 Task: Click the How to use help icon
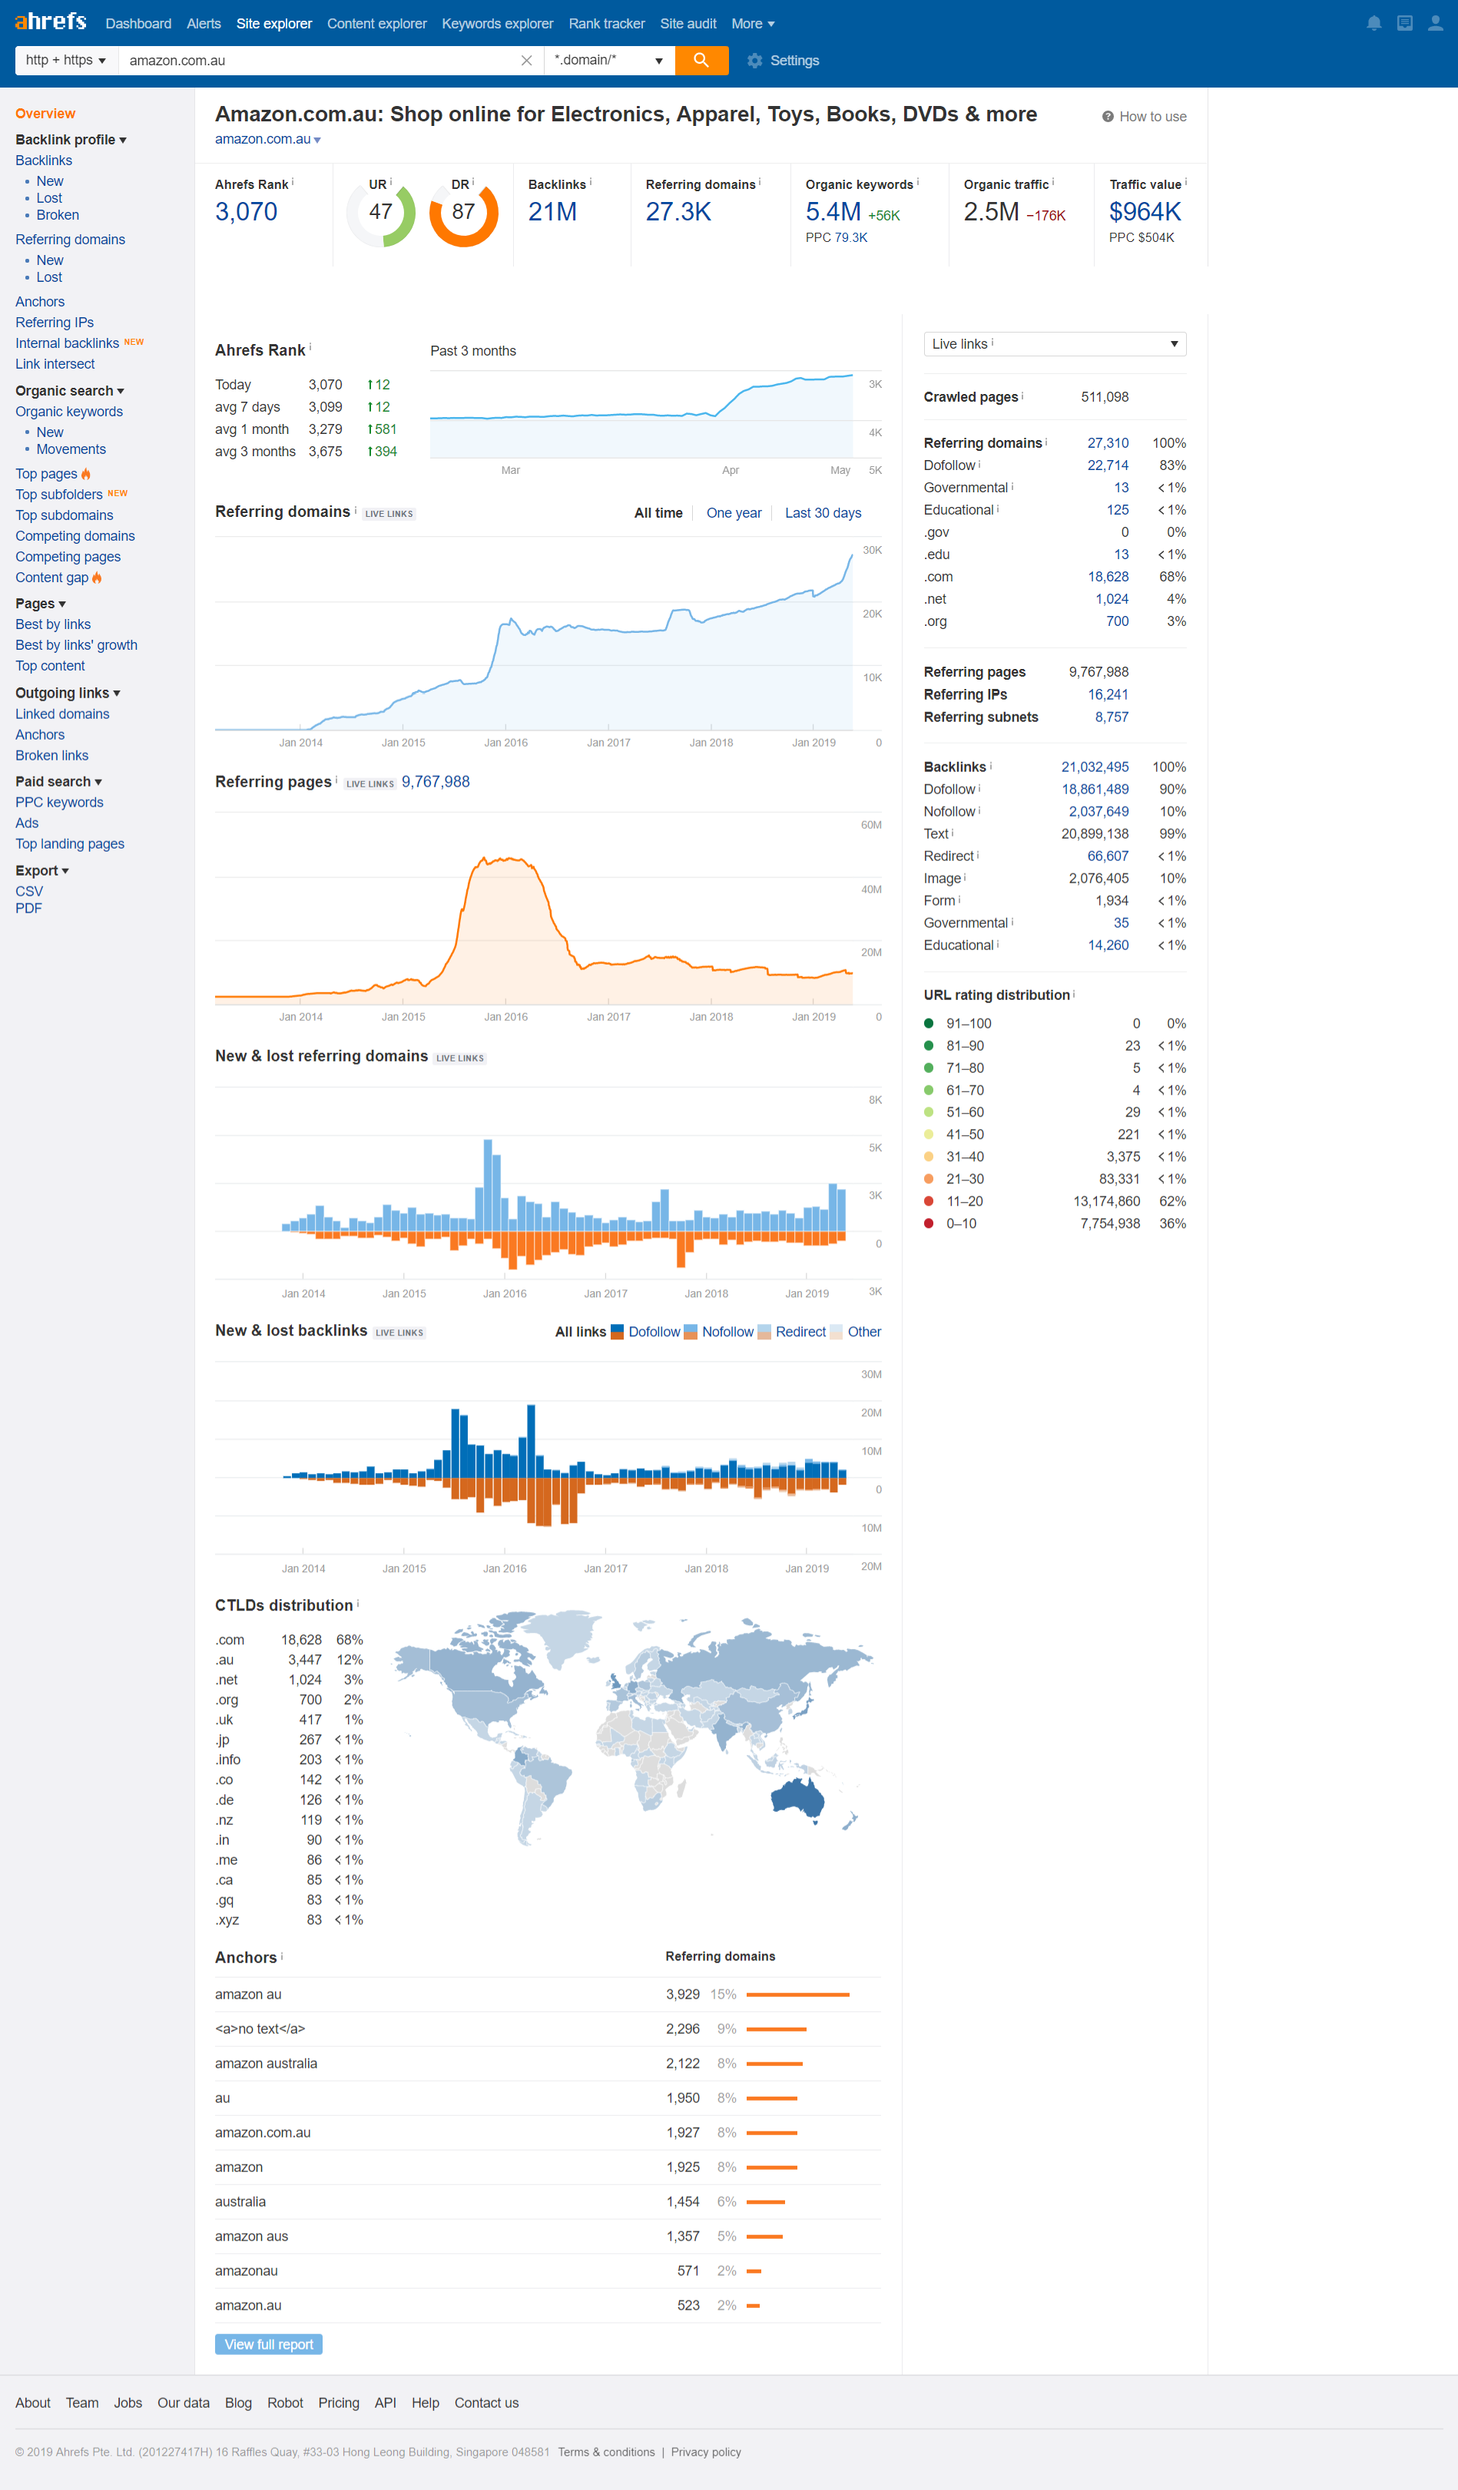[x=1107, y=117]
